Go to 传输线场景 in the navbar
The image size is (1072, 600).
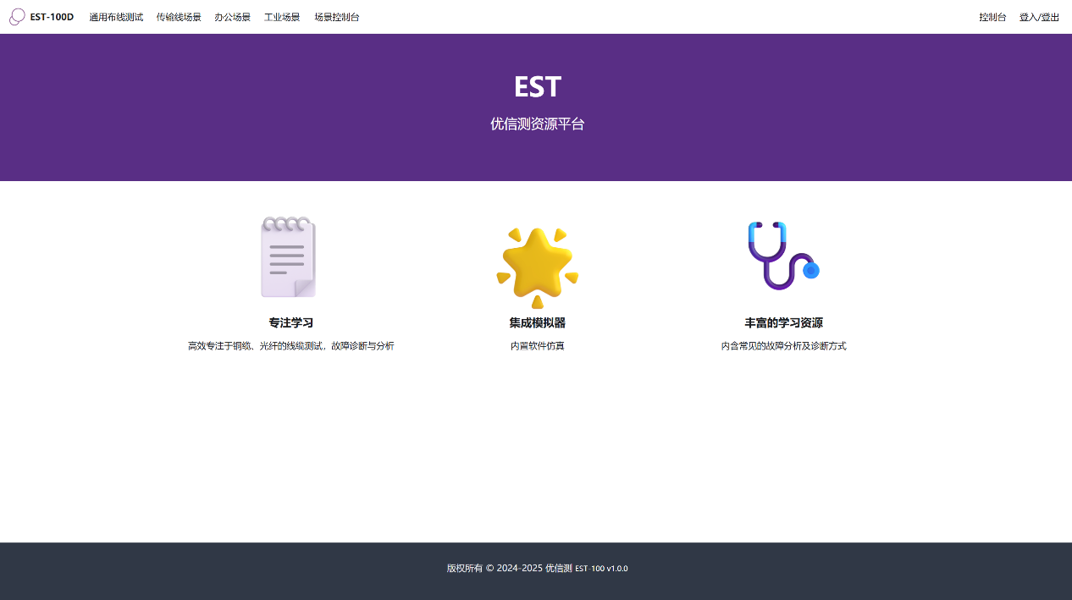(x=179, y=17)
